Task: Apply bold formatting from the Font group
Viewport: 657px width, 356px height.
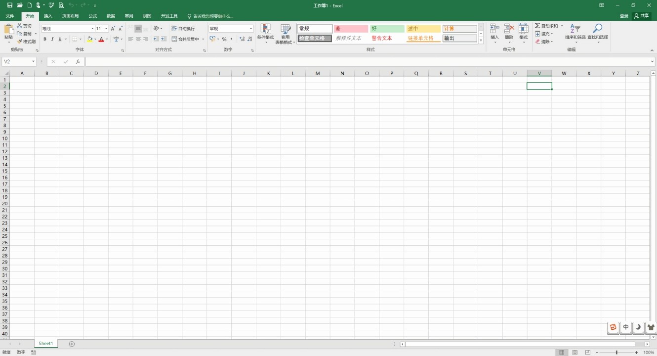Action: (45, 39)
